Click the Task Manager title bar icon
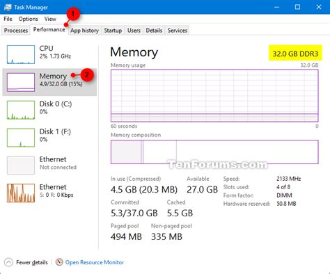The height and width of the screenshot is (274, 330). click(8, 7)
